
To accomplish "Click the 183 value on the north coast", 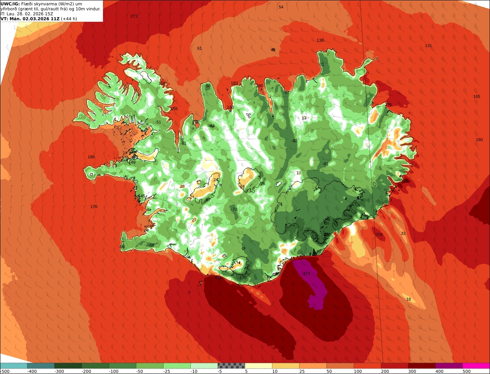I will 234,83.
